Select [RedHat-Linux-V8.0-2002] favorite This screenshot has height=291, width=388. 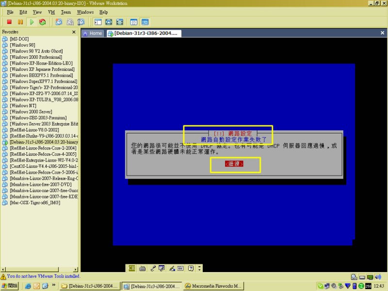34,130
